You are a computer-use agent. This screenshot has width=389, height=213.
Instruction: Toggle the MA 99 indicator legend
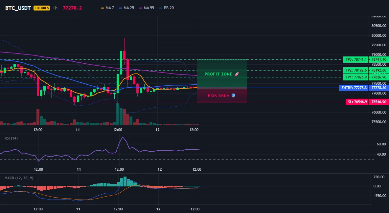147,8
